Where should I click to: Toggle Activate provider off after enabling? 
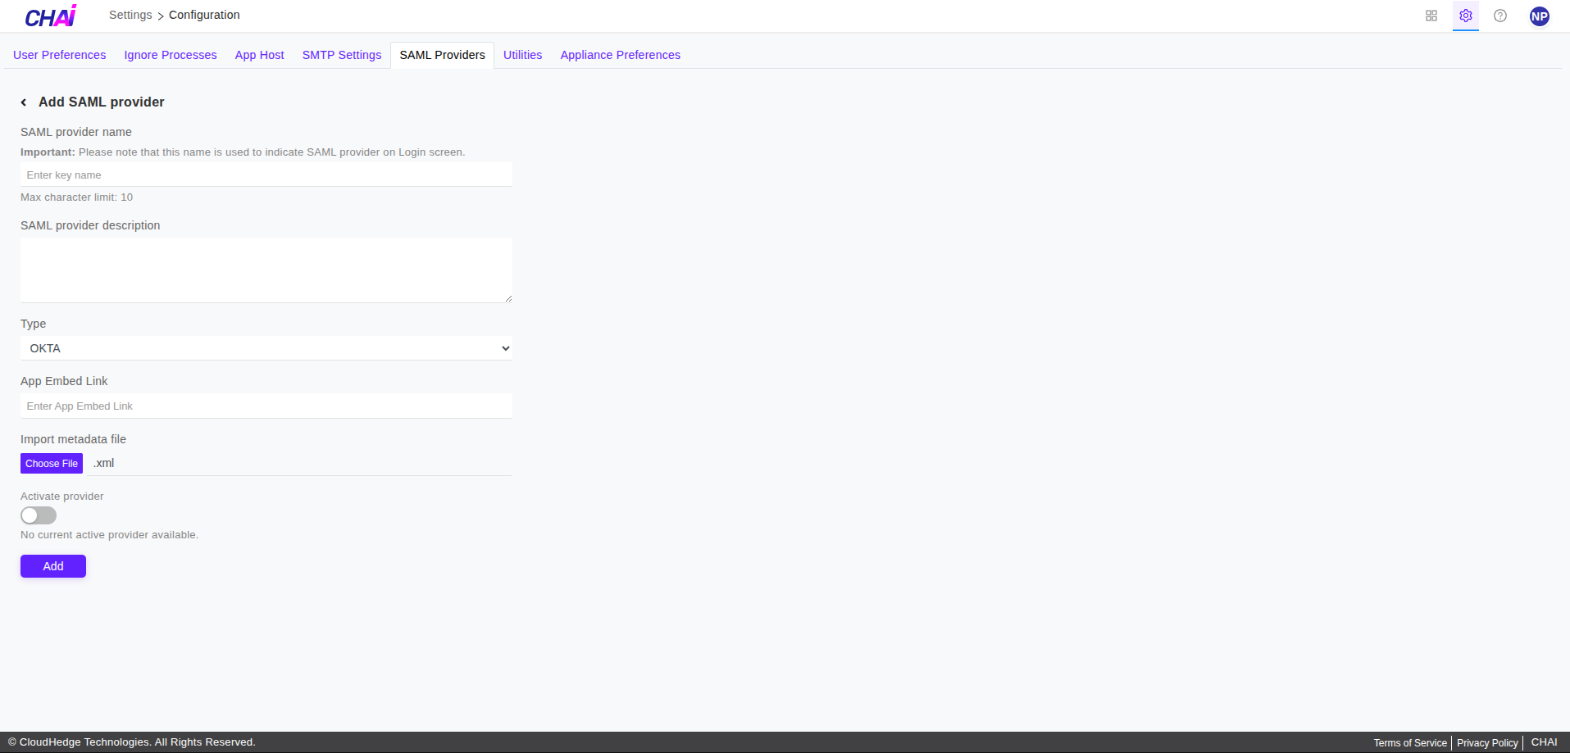click(x=38, y=515)
